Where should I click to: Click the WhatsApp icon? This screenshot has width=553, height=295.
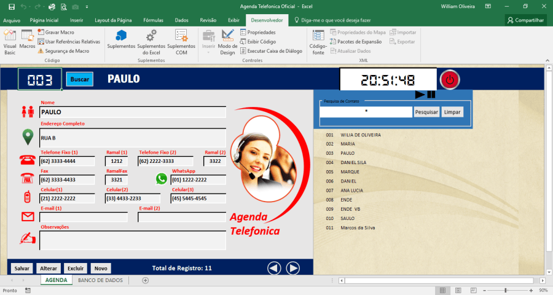coord(161,179)
